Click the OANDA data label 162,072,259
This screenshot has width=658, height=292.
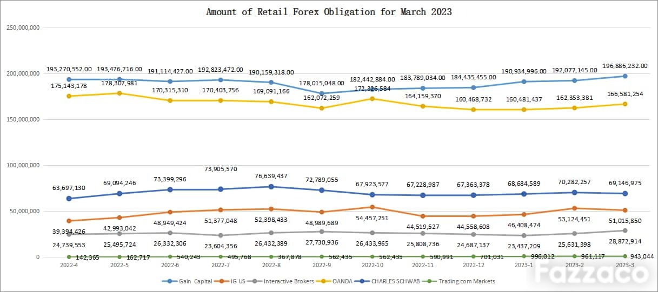[322, 98]
